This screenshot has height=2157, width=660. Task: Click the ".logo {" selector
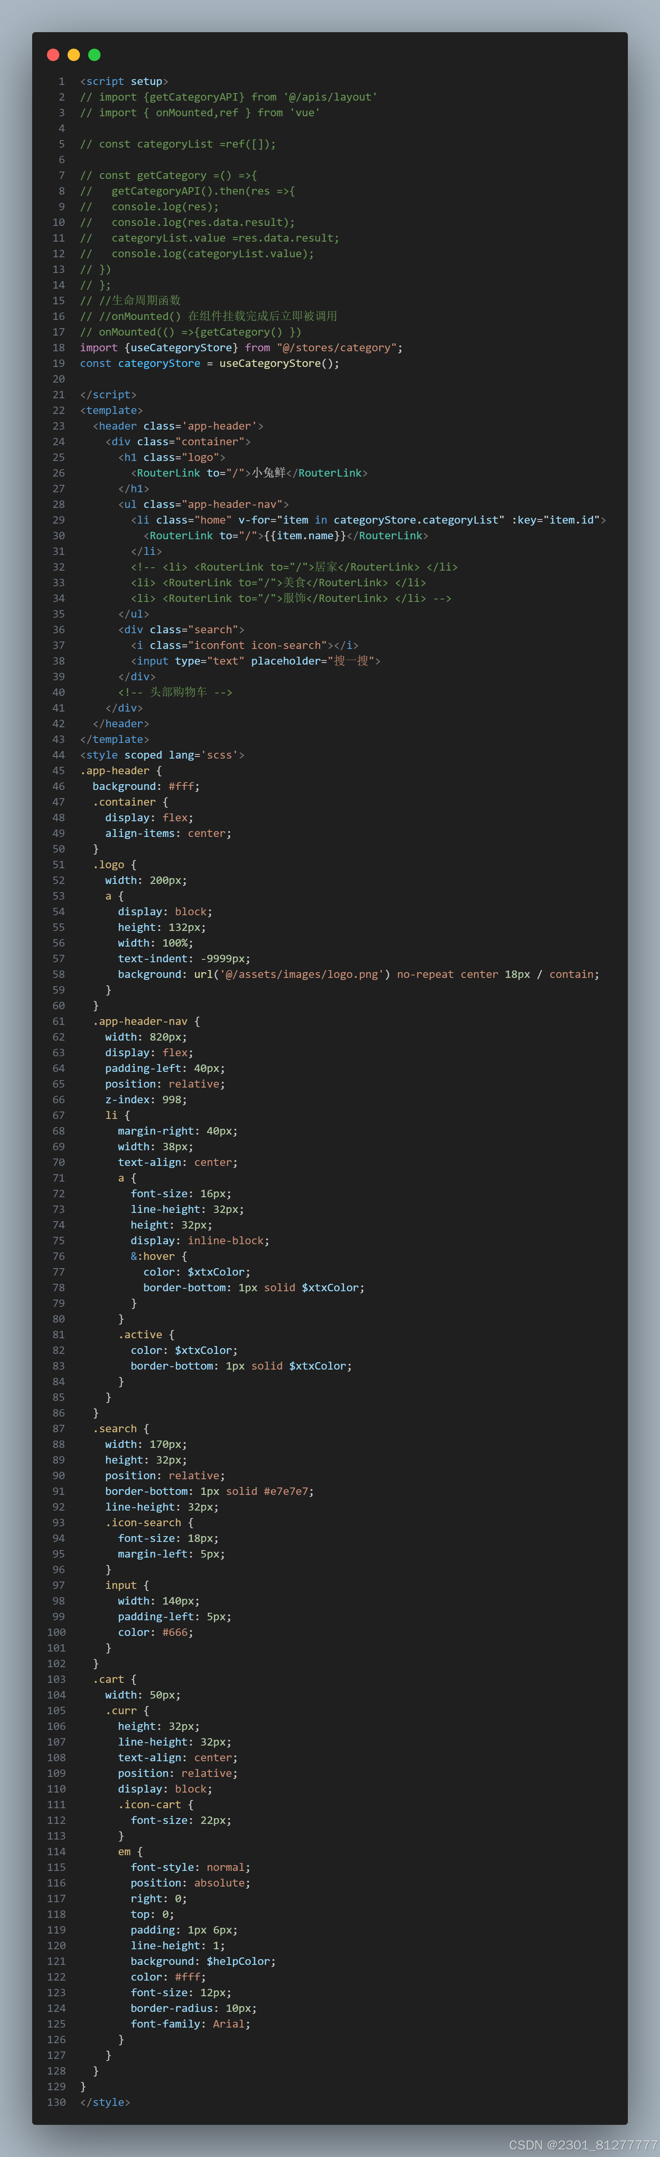tap(115, 865)
